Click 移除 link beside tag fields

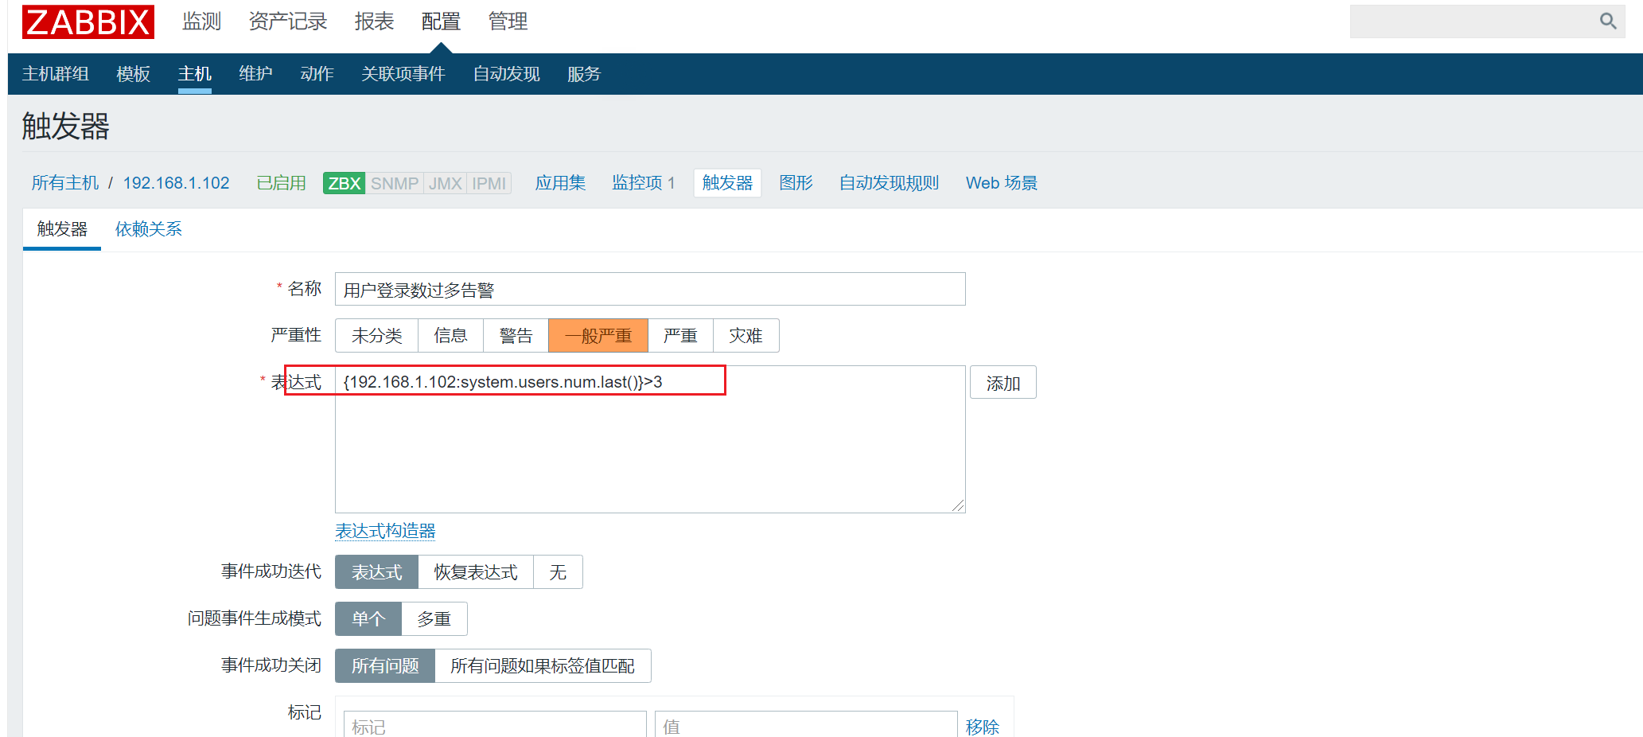click(x=982, y=727)
